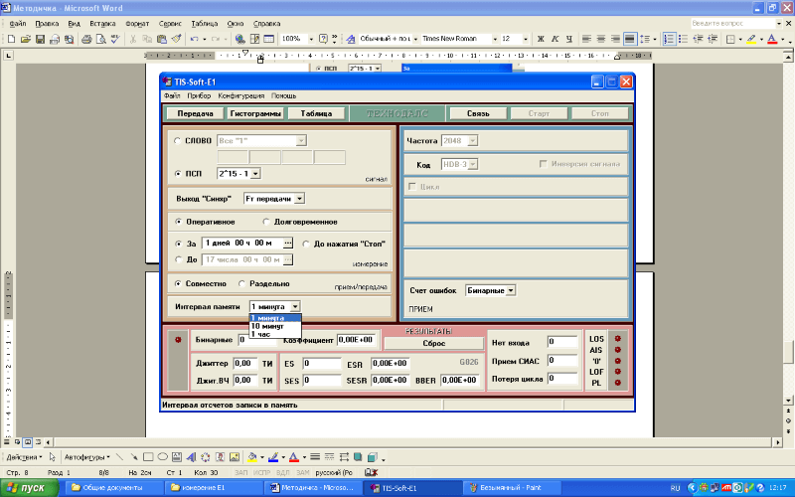This screenshot has width=795, height=497.
Task: Select the До date radio button
Action: pyautogui.click(x=178, y=259)
